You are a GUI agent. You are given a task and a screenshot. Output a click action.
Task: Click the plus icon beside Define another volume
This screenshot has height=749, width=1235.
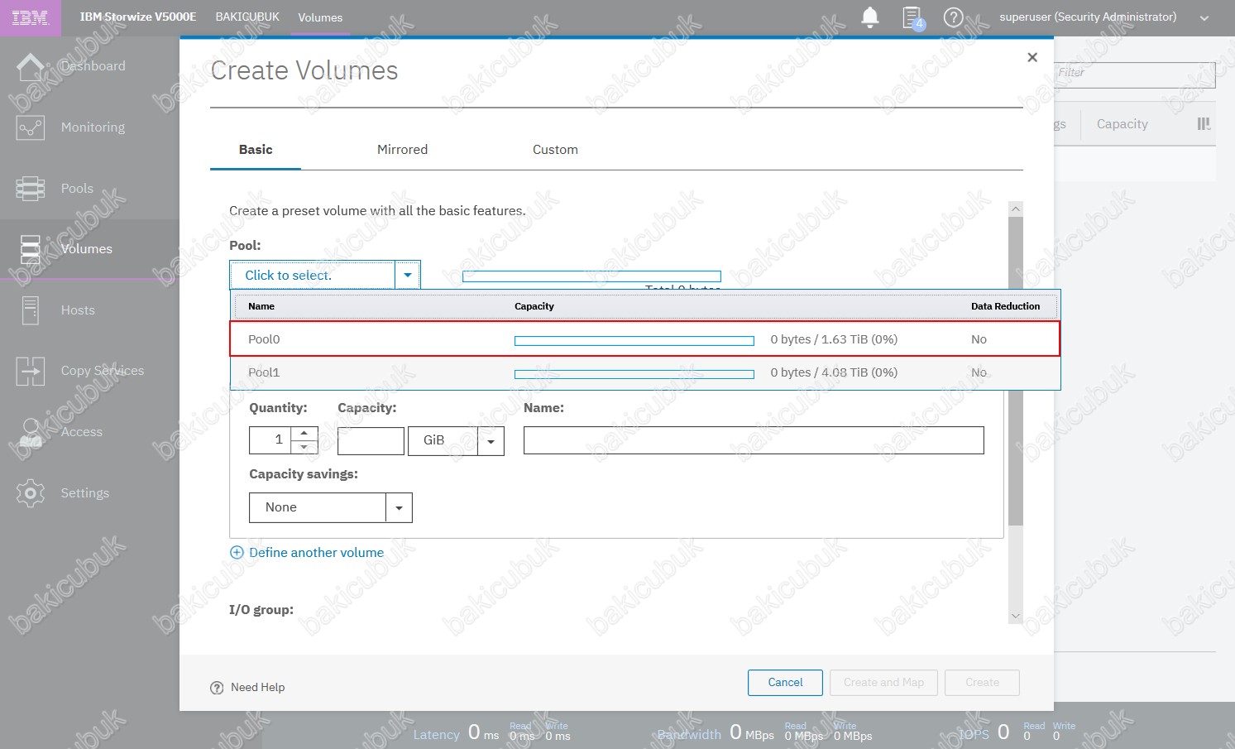[237, 553]
